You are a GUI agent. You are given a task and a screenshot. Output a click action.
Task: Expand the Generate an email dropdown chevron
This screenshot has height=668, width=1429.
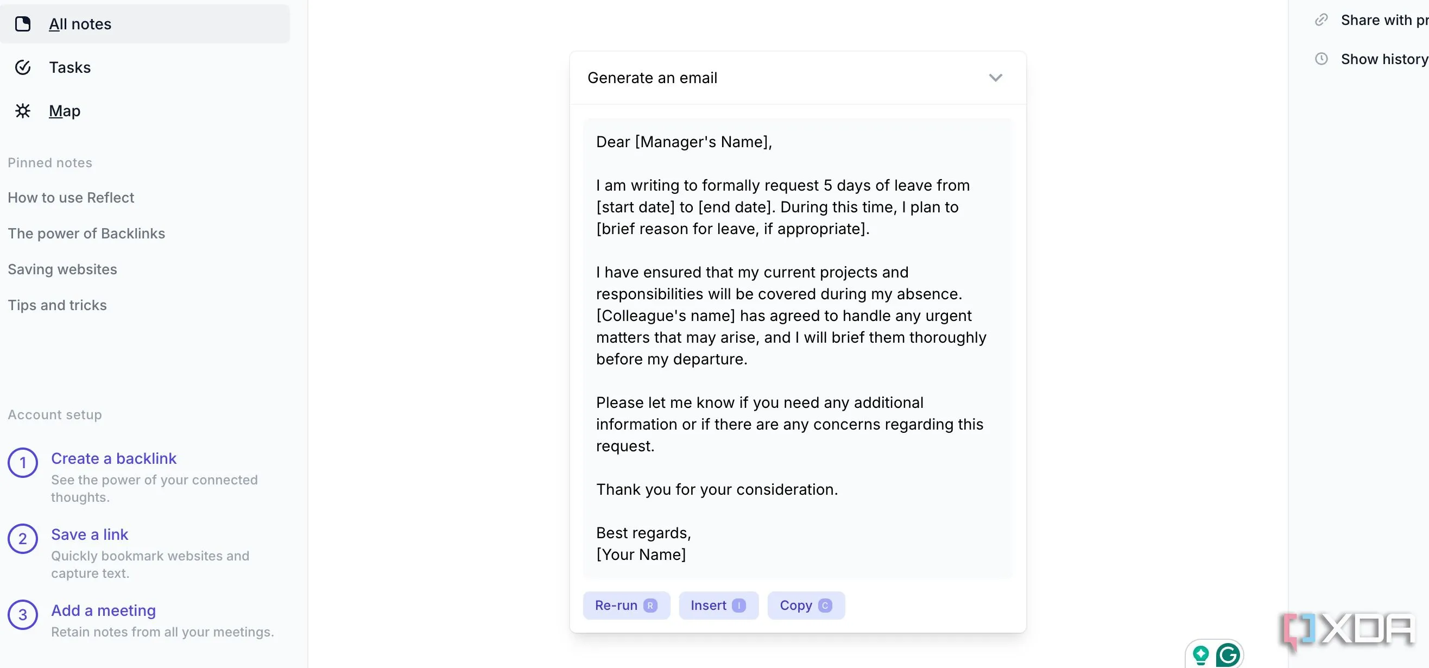click(995, 78)
